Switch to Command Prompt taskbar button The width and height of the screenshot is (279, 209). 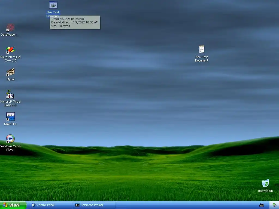94,205
